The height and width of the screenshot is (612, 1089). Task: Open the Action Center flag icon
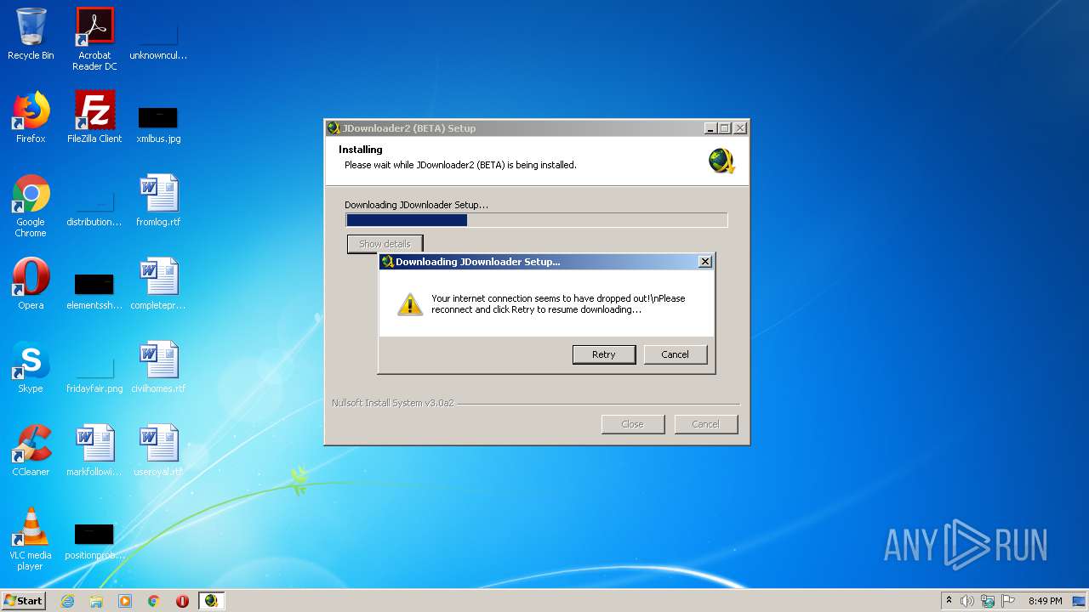point(1008,601)
